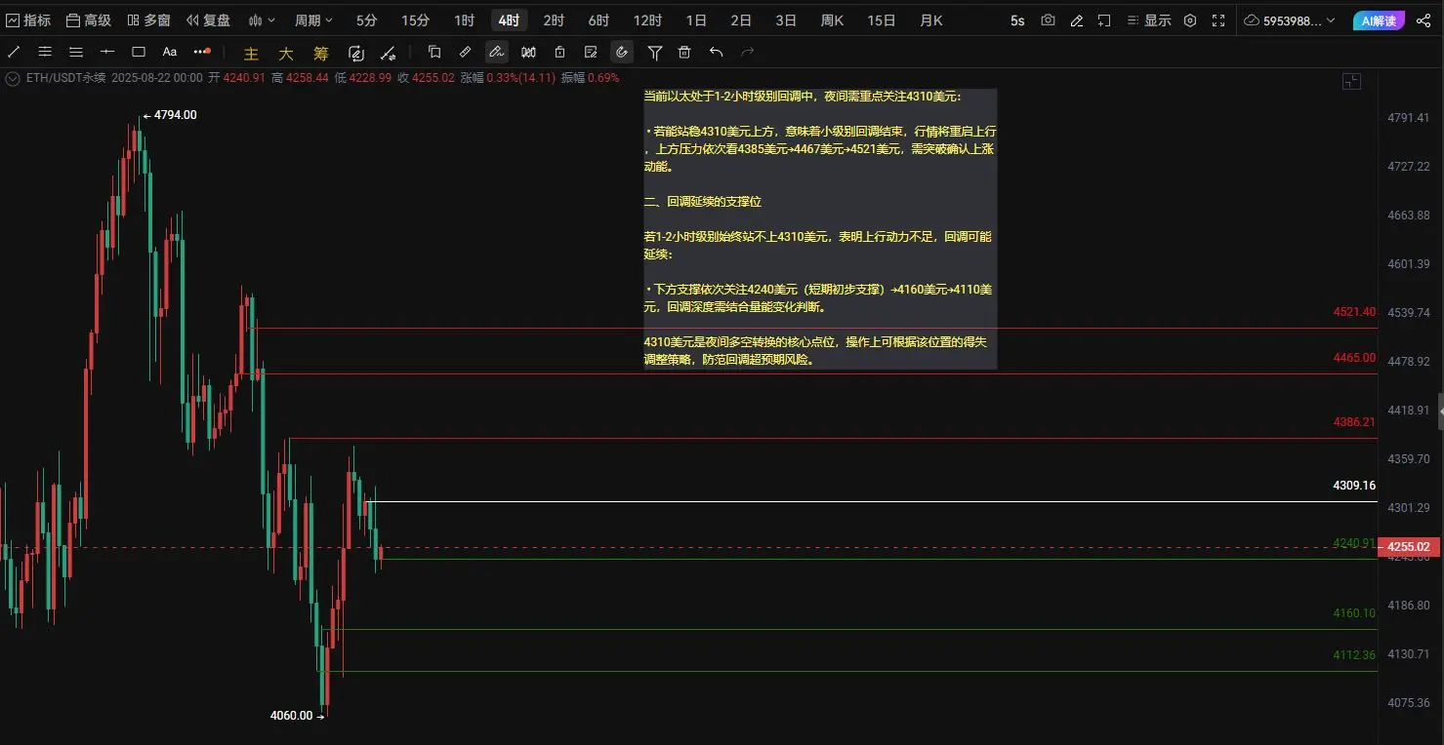Select the Aa text annotation tool
The height and width of the screenshot is (745, 1444).
(170, 52)
